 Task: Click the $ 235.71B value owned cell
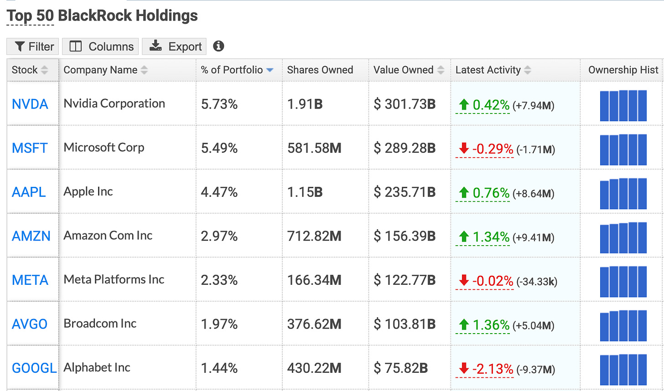coord(405,192)
